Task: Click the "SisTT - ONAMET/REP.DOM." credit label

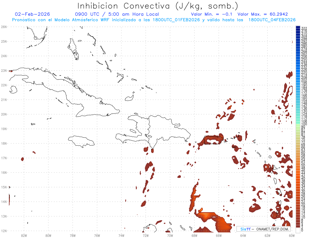Action: click(264, 229)
